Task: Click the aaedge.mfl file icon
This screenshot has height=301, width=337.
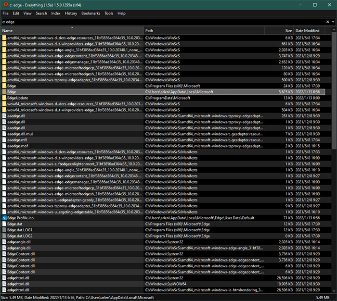Action: coord(4,140)
